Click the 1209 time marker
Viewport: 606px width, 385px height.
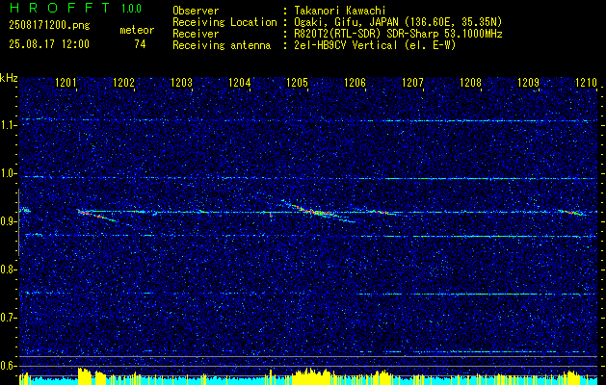click(528, 82)
